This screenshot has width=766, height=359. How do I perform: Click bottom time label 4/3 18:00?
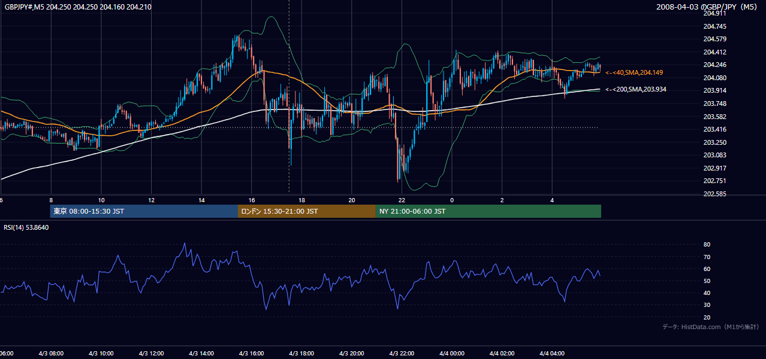301,354
